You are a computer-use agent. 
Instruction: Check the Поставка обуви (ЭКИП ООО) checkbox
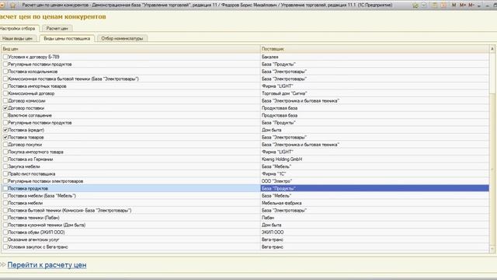(x=5, y=232)
